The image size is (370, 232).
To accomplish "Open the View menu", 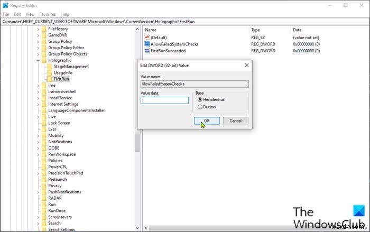I will coord(30,14).
